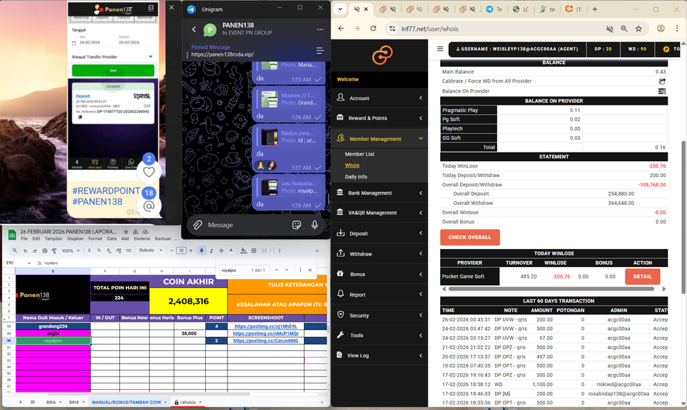This screenshot has height=410, width=687.
Task: Open pinned messages list in Unigram
Action: [320, 51]
